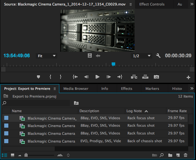Click the Overwrite edit icon

click(x=145, y=77)
